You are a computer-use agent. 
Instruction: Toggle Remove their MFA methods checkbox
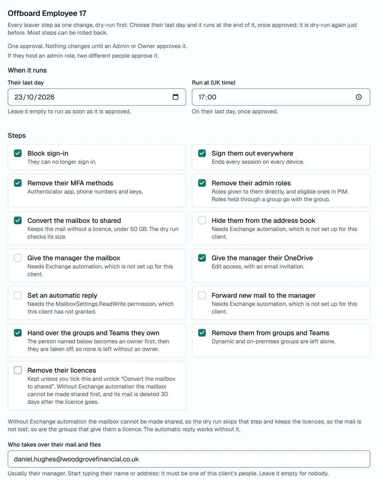click(18, 183)
